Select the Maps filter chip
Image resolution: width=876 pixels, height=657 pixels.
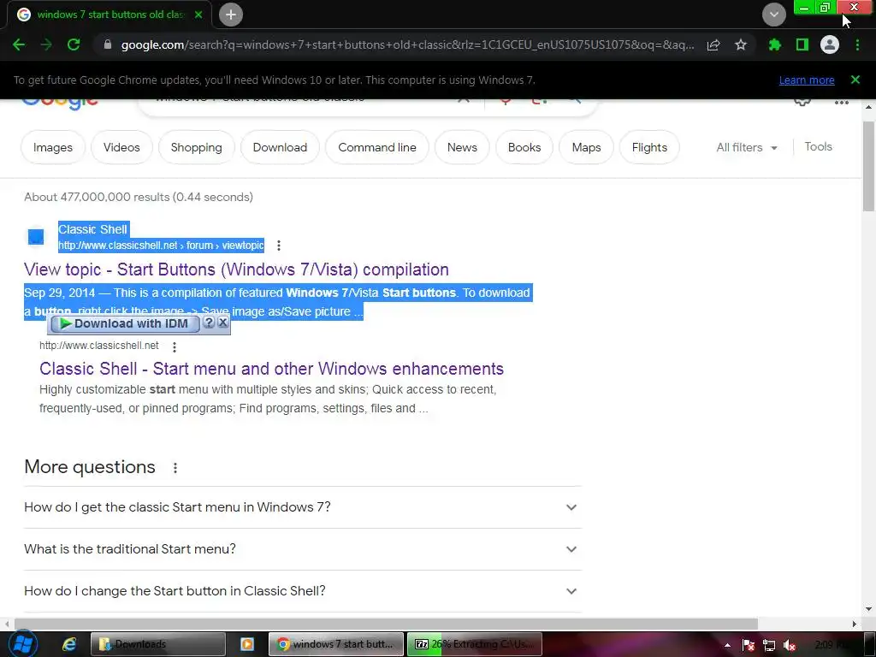586,147
